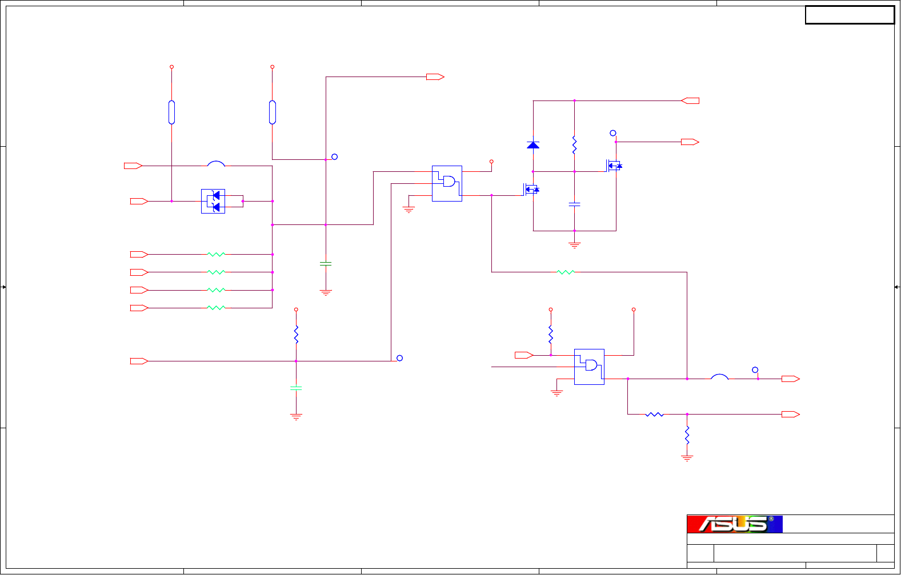
Task: Click the blue capacitor between the two MOSFETs
Action: coord(575,204)
